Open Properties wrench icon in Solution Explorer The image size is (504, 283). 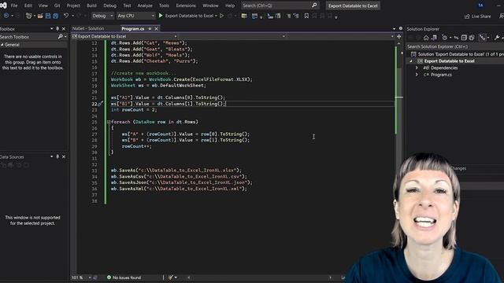pyautogui.click(x=497, y=38)
